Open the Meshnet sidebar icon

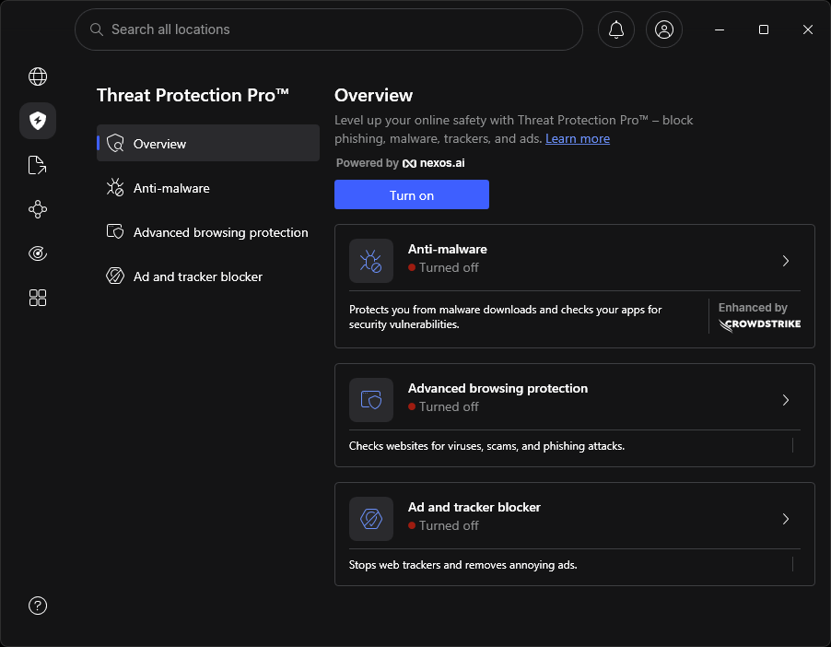click(x=38, y=209)
